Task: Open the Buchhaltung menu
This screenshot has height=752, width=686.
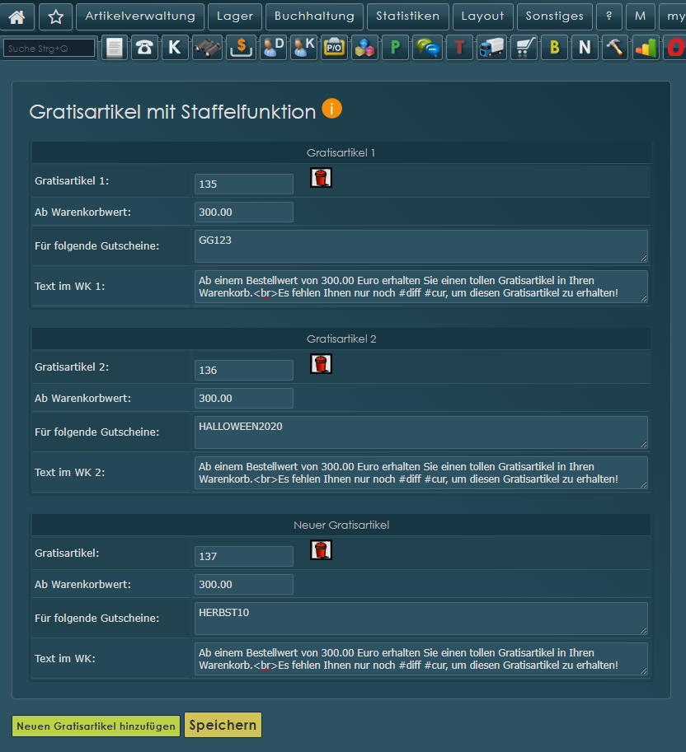Action: coord(314,16)
